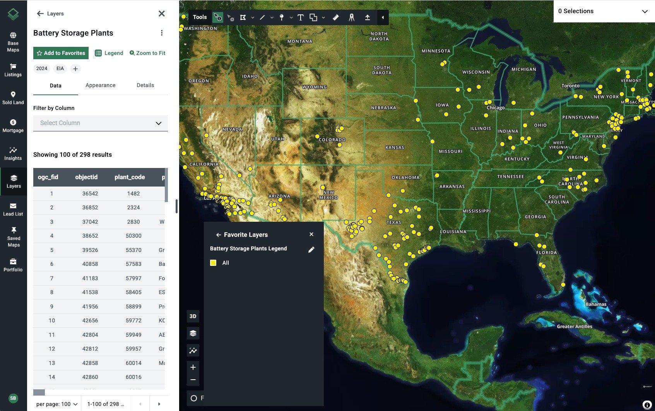Switch to the Details tab
Viewport: 655px width, 411px height.
(145, 85)
